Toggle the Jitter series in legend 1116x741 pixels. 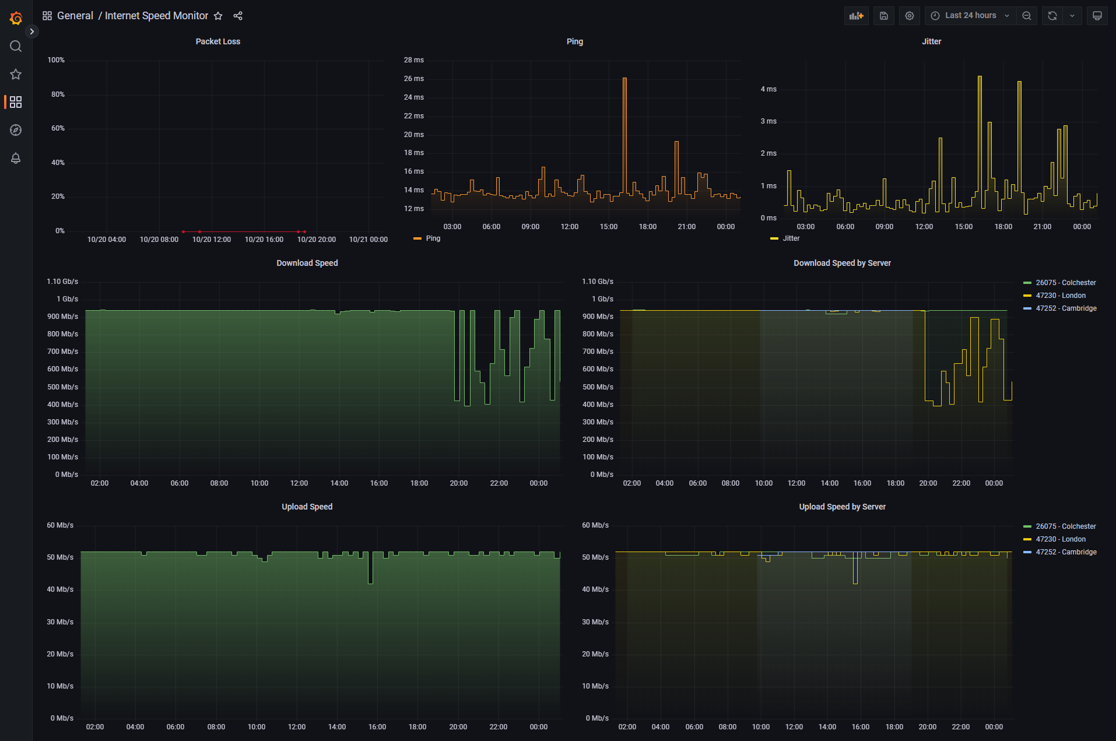[x=791, y=238]
